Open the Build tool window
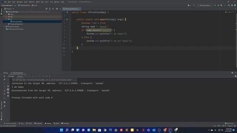The image size is (237, 133). click(56, 123)
